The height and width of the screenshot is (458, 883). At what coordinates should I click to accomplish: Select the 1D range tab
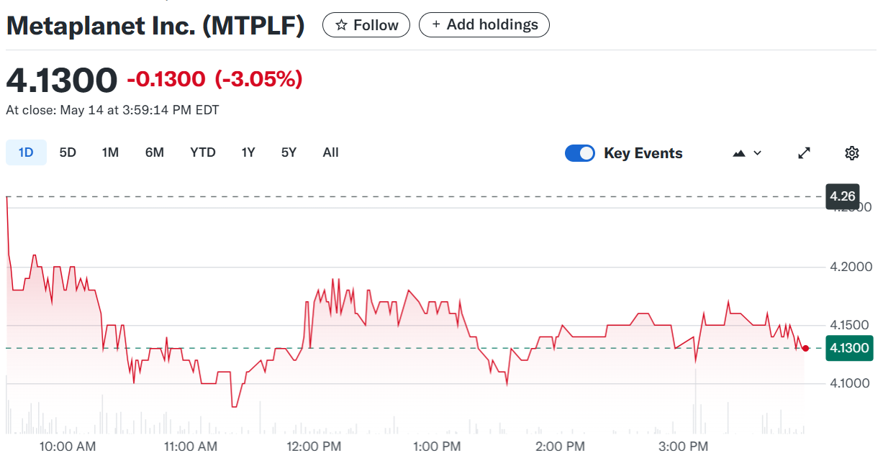point(26,152)
